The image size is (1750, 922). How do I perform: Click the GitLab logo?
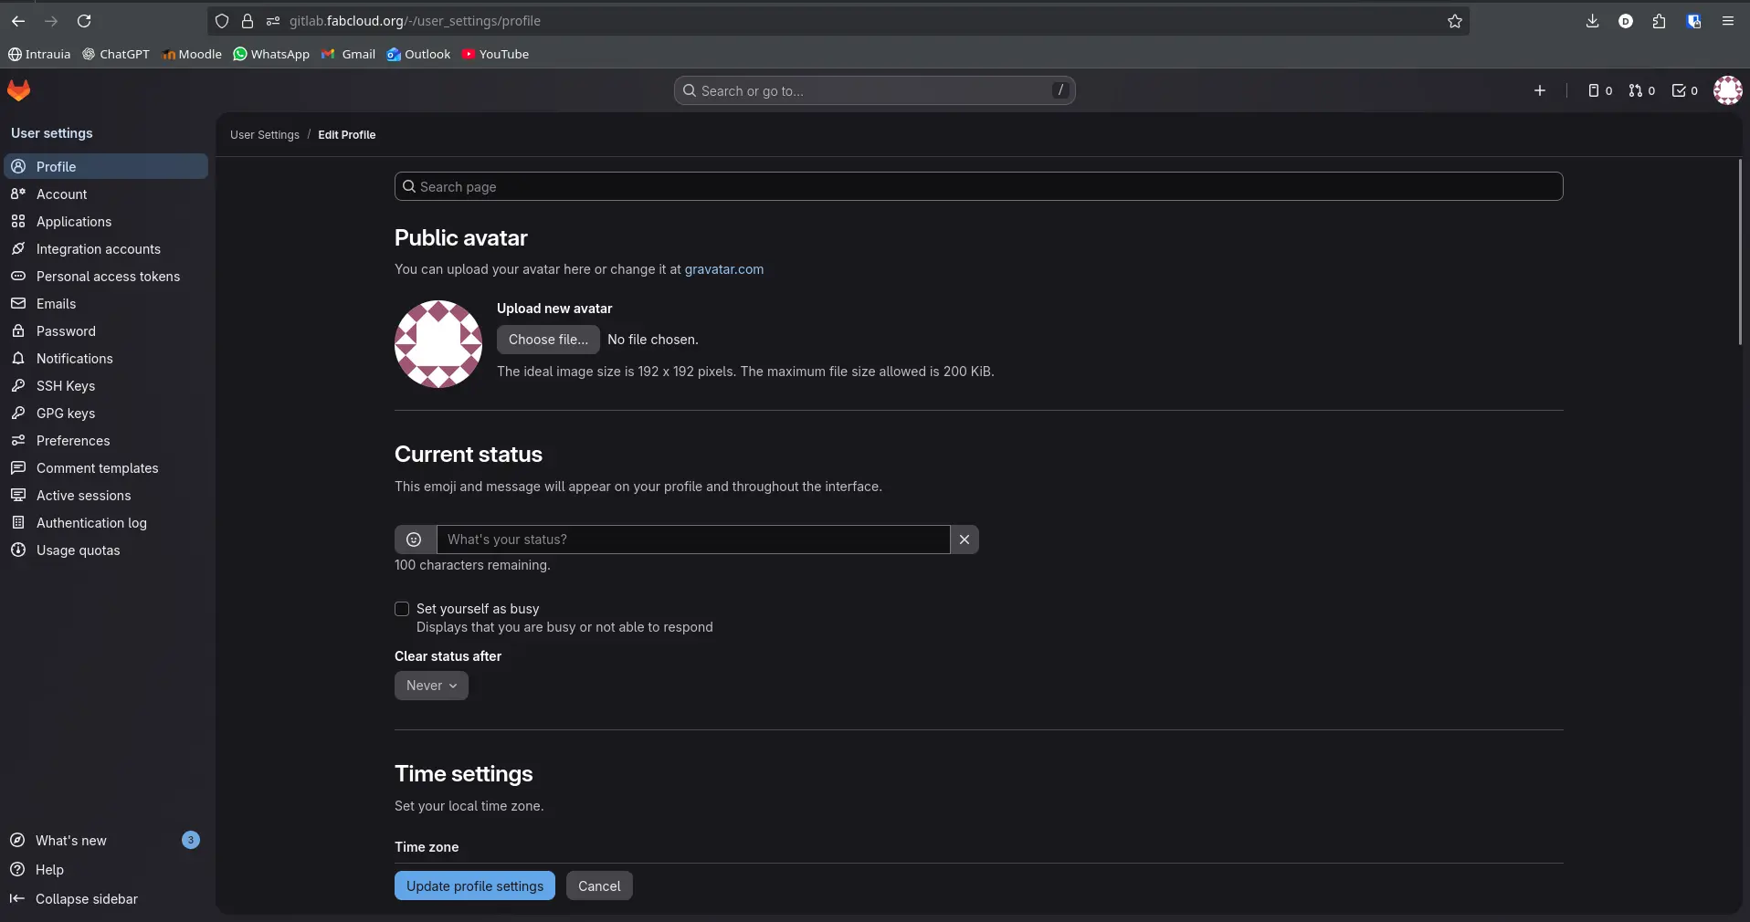18,90
